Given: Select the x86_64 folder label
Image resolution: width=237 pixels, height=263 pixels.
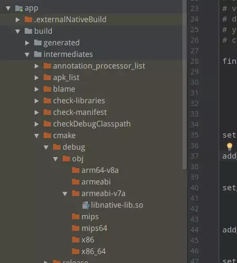Looking at the screenshot, I should pos(94,251).
